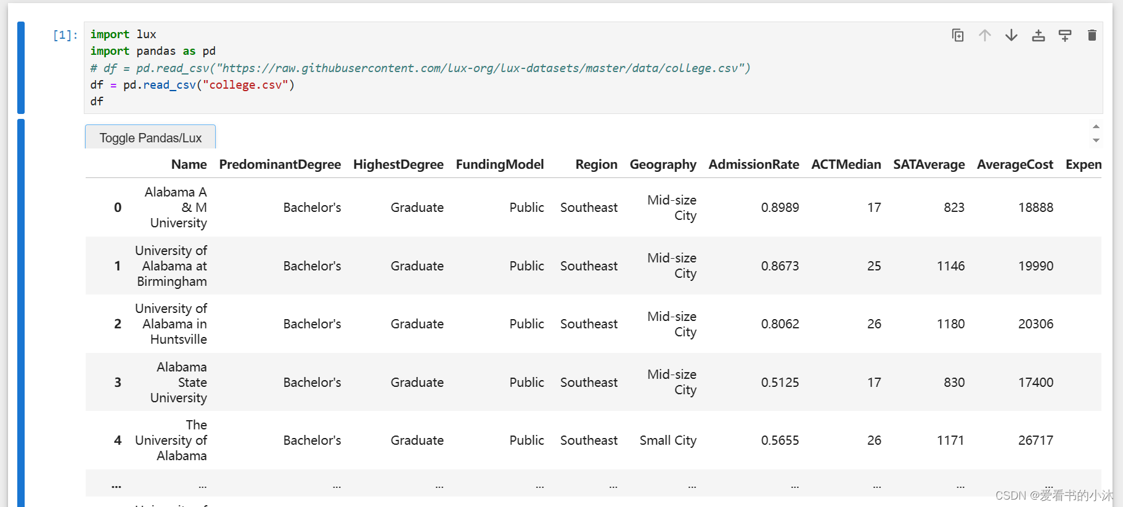Click the AverageCost column header
The image size is (1123, 507).
[x=1015, y=164]
